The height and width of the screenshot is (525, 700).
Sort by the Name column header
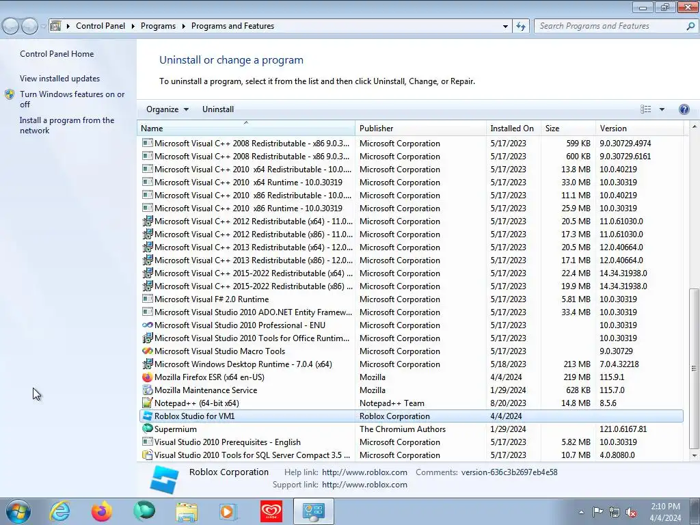[246, 128]
